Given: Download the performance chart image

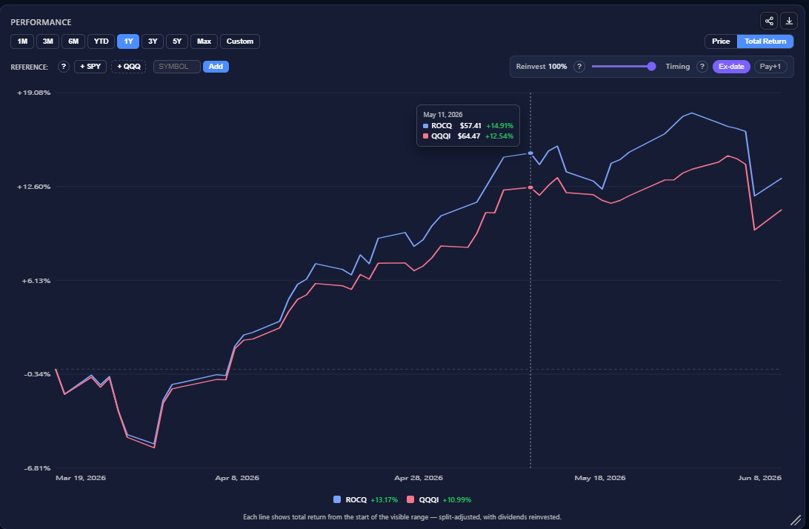Looking at the screenshot, I should pos(789,21).
